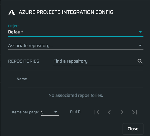The image size is (150, 136).
Task: Click the Azure Projects Integration Config title
Action: (66, 12)
